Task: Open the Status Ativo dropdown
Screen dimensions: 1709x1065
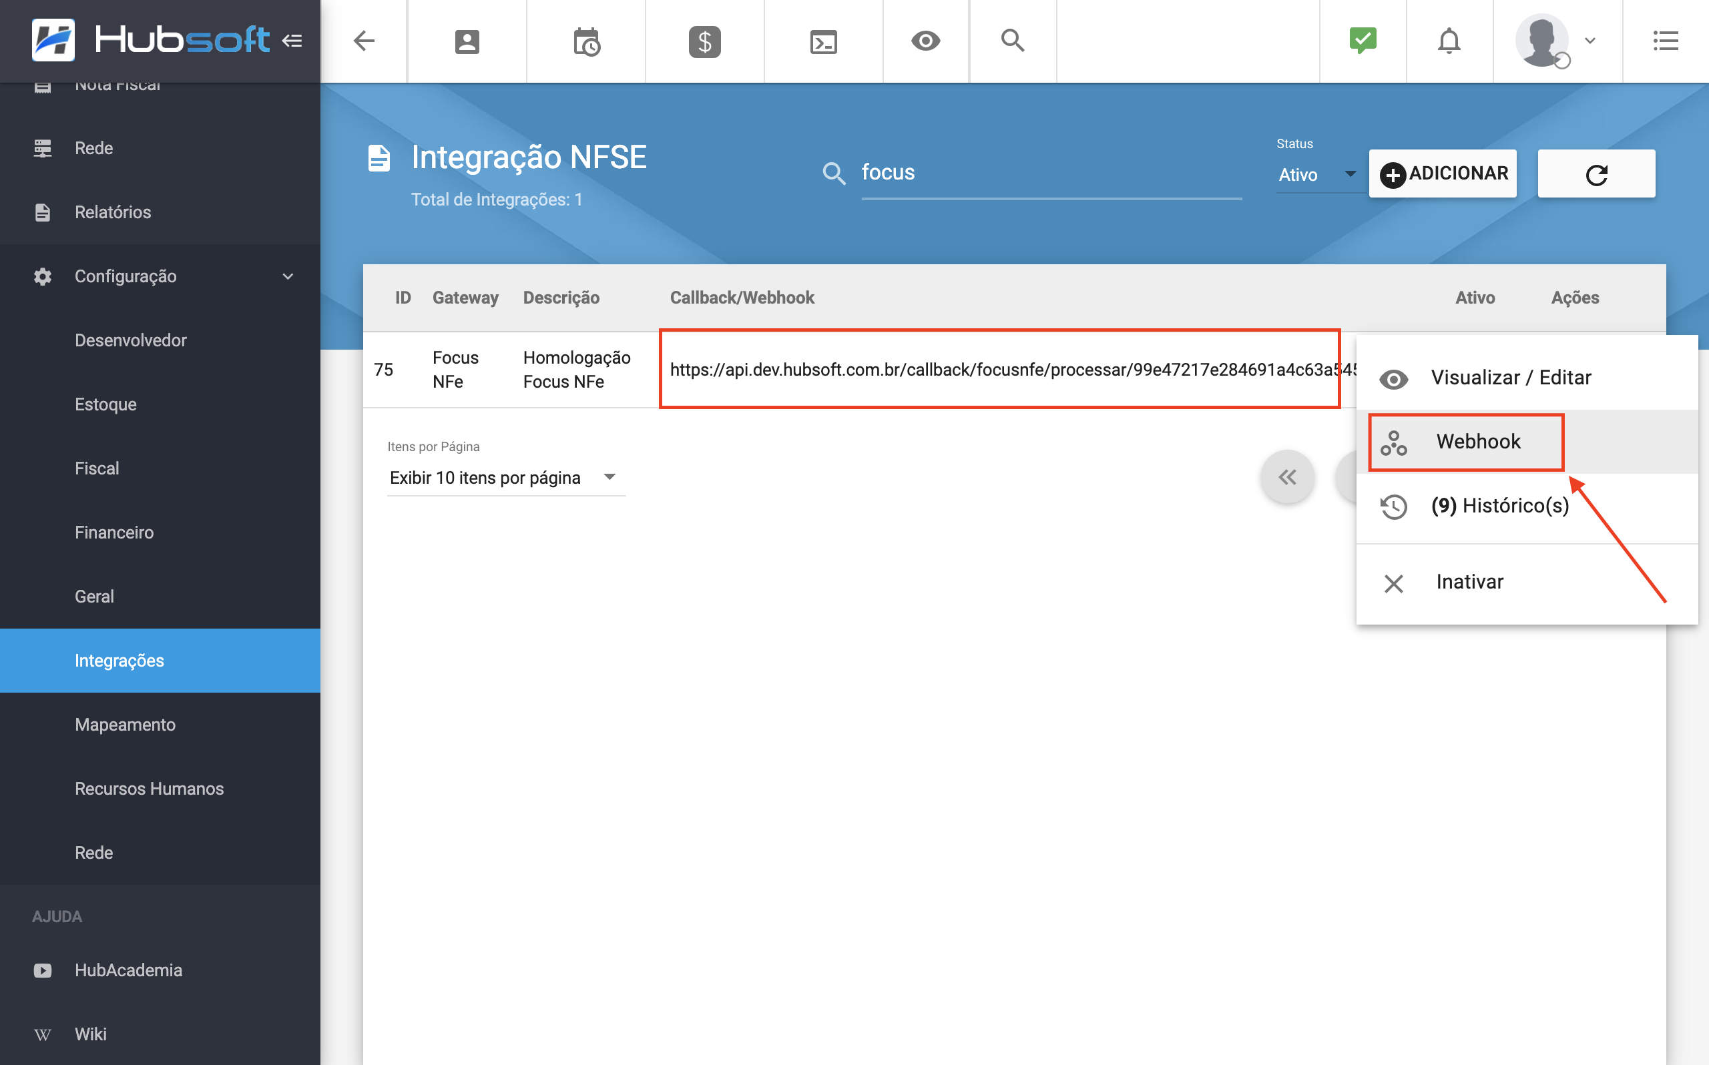Action: point(1316,174)
